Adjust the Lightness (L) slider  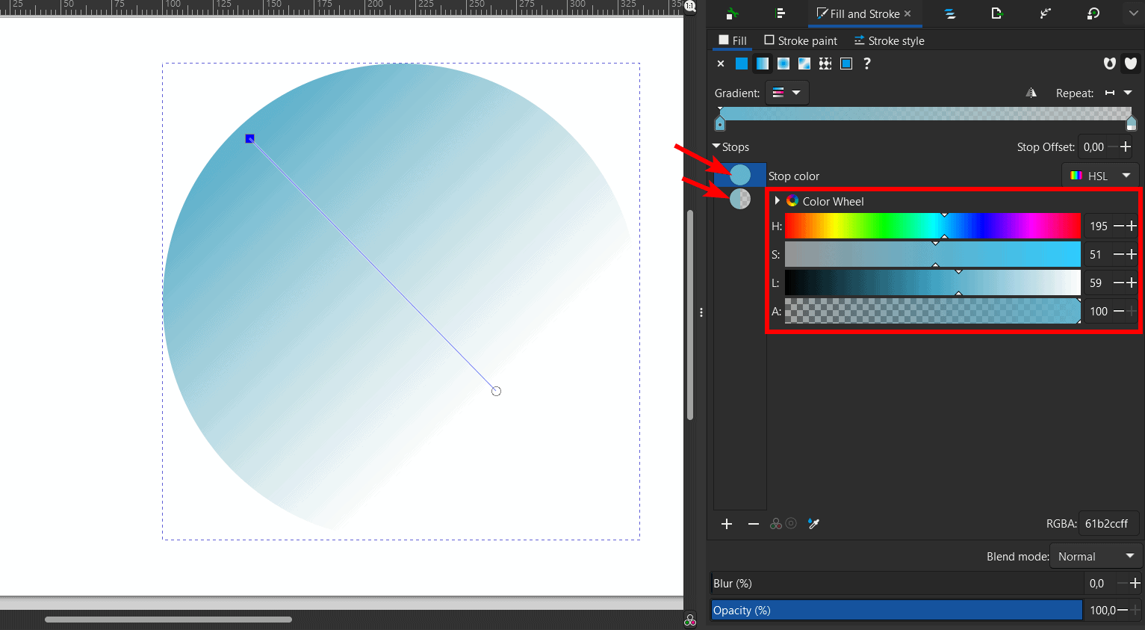pyautogui.click(x=932, y=282)
